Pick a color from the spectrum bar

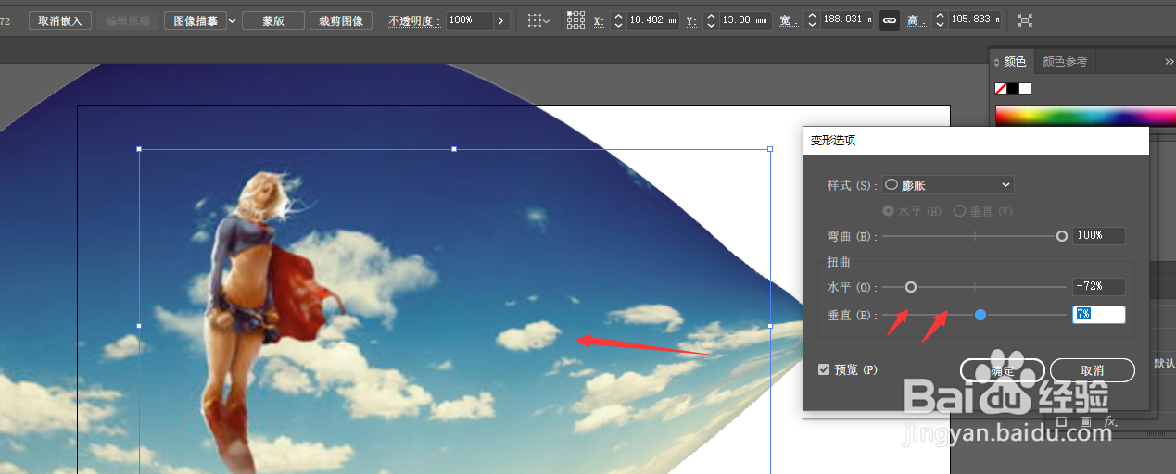[1085, 117]
